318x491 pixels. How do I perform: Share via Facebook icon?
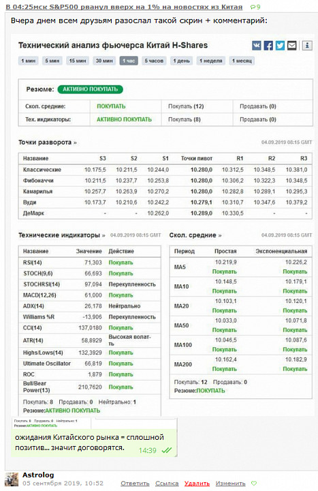tap(268, 46)
